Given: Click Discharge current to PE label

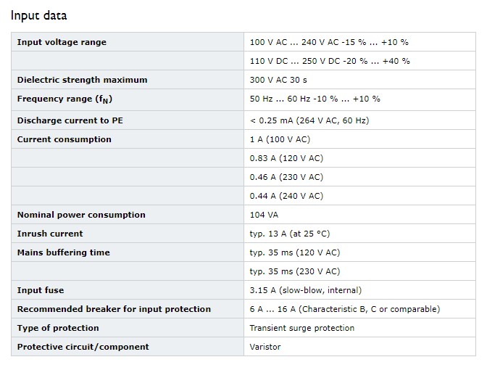Looking at the screenshot, I should [x=70, y=120].
